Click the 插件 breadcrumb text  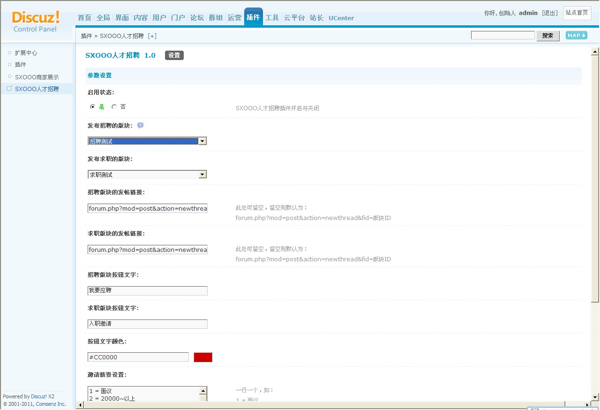(86, 36)
